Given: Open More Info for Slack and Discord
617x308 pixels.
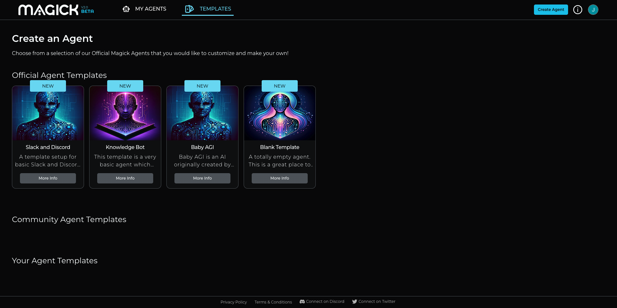Looking at the screenshot, I should (48, 178).
